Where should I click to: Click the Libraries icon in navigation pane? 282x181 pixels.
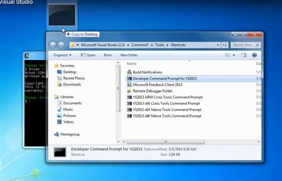56,97
